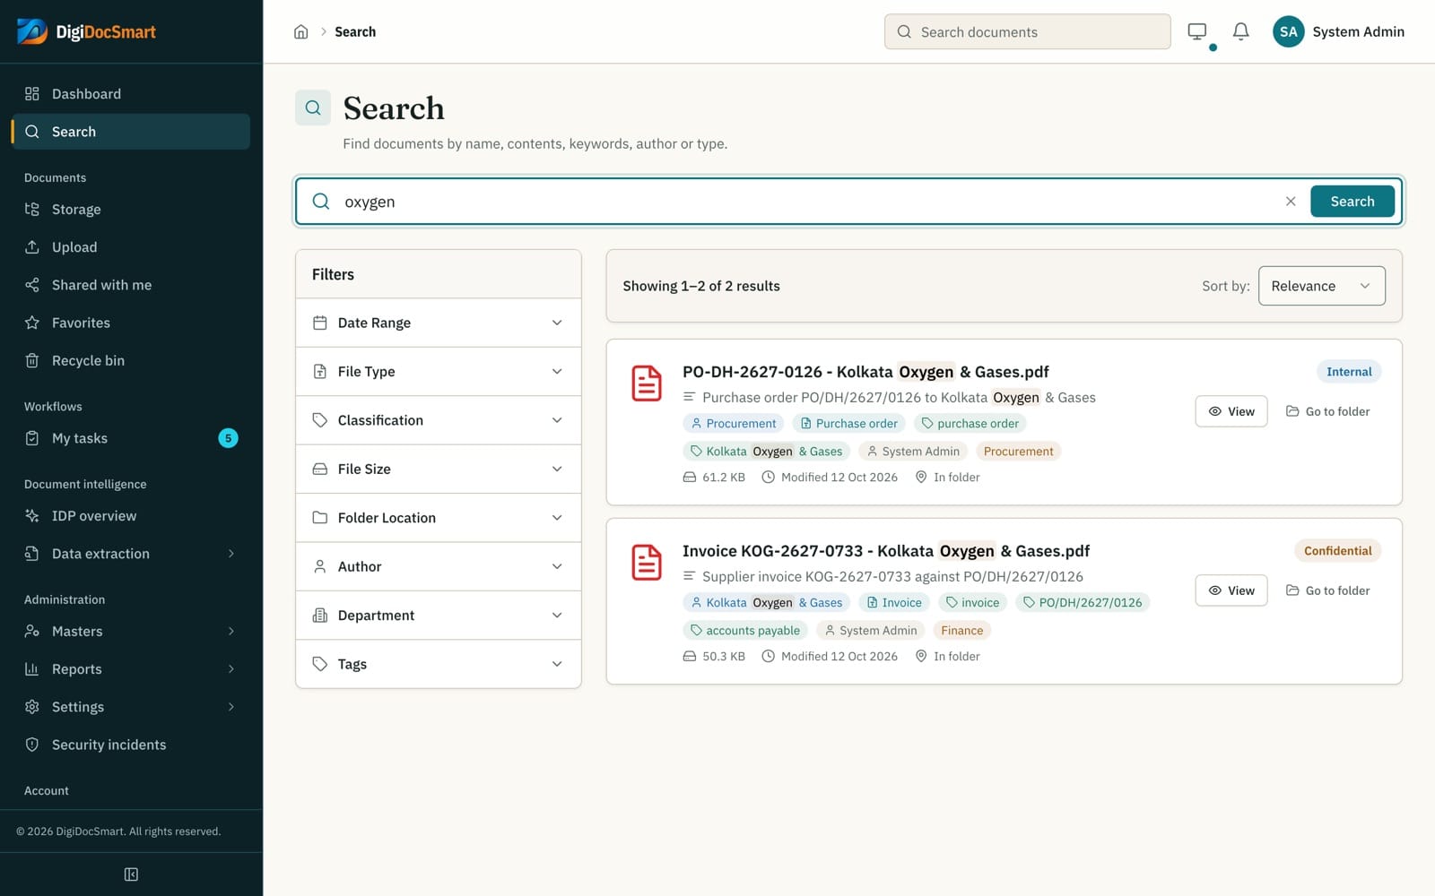Screen dimensions: 1435x896
Task: Click the teal Search button
Action: click(1352, 201)
